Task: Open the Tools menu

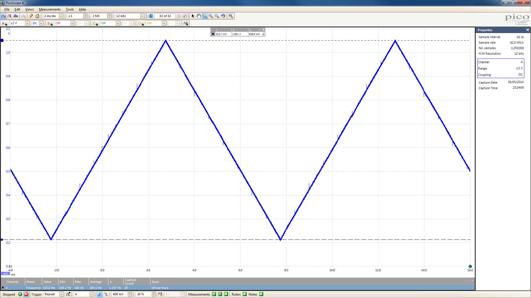Action: (70, 9)
